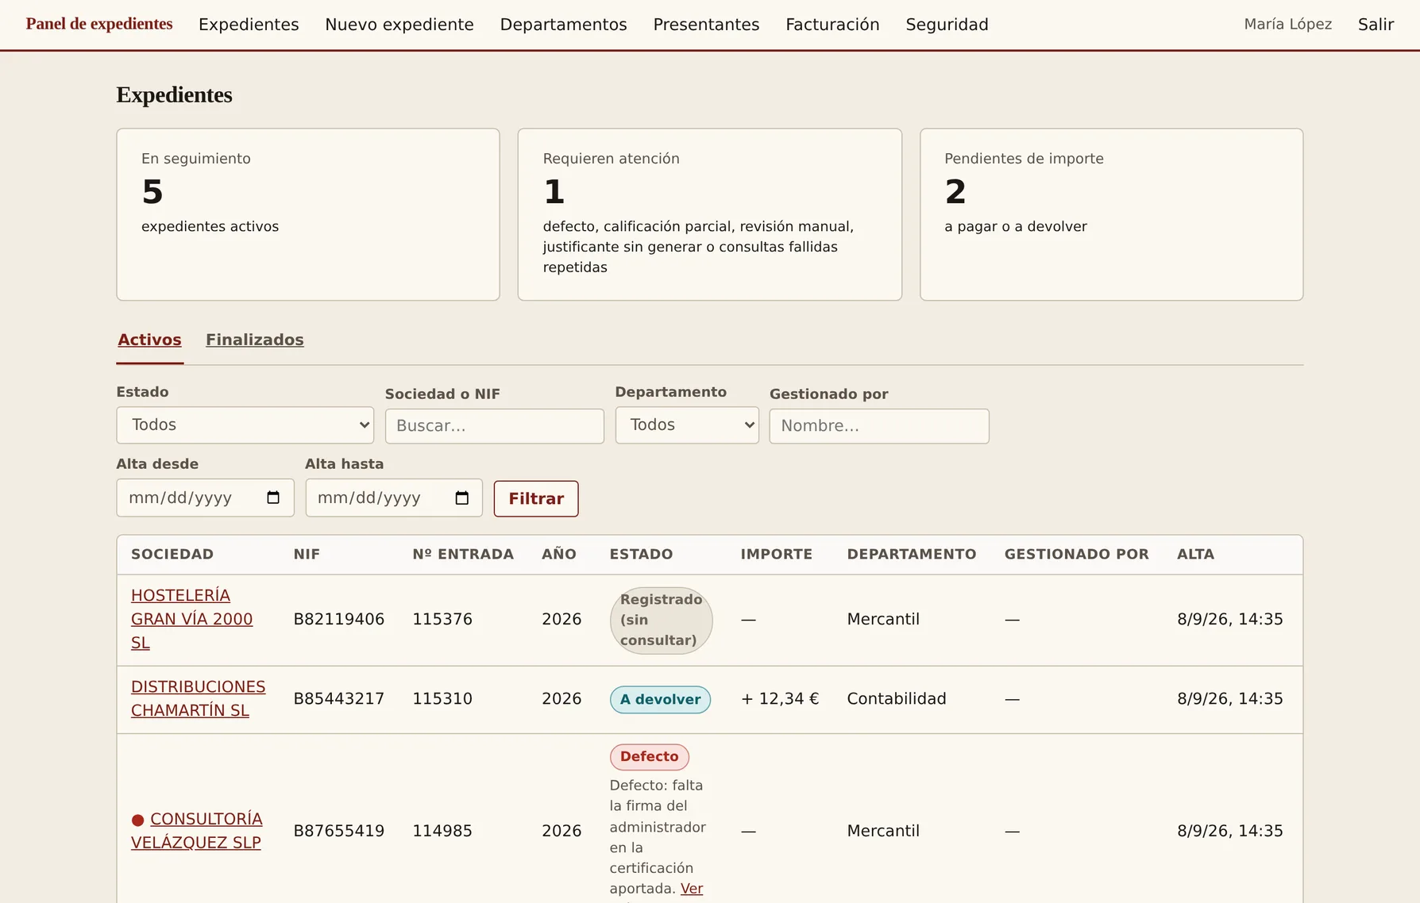Click the Ver link in Defecto description
The image size is (1420, 903).
pos(692,889)
